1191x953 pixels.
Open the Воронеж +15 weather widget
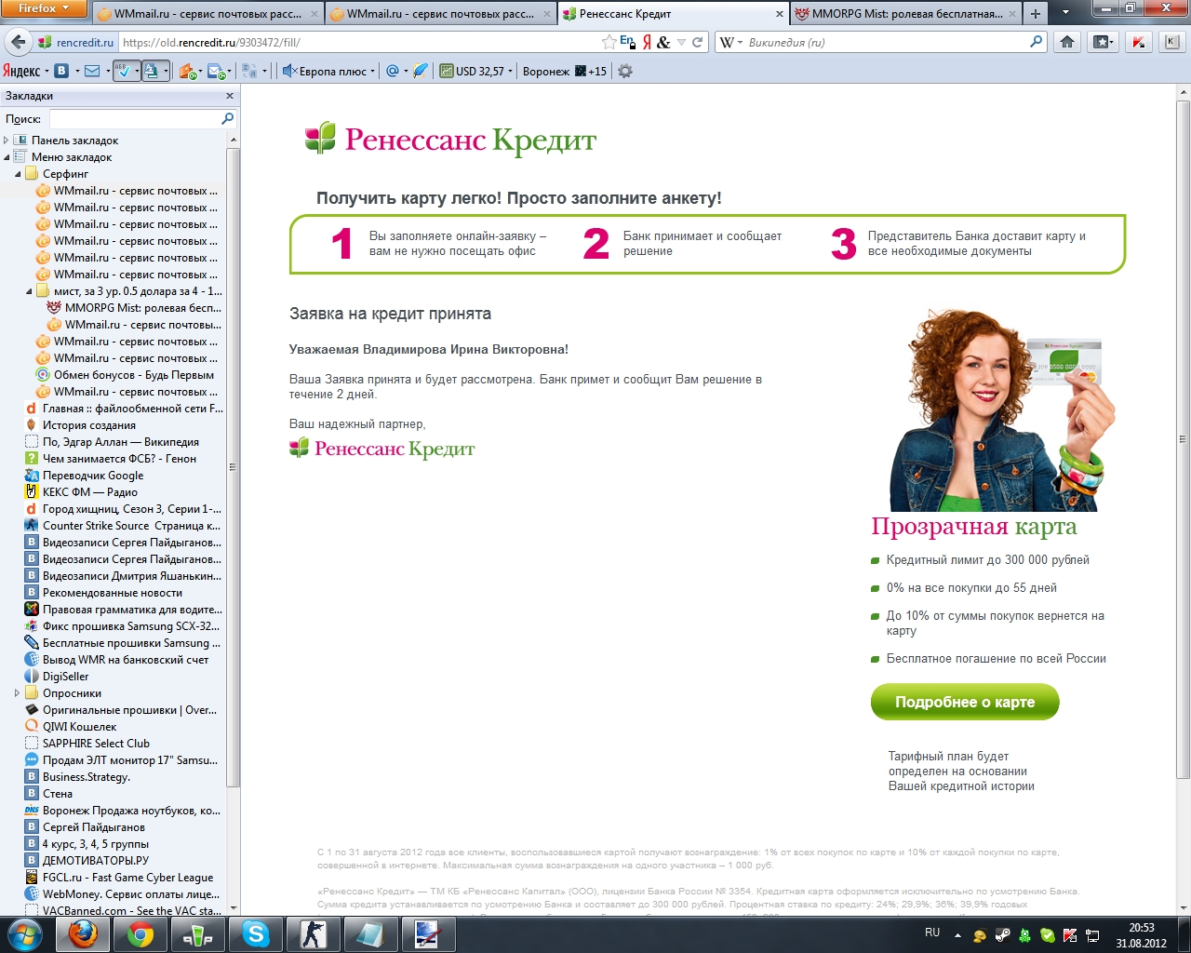[x=564, y=71]
